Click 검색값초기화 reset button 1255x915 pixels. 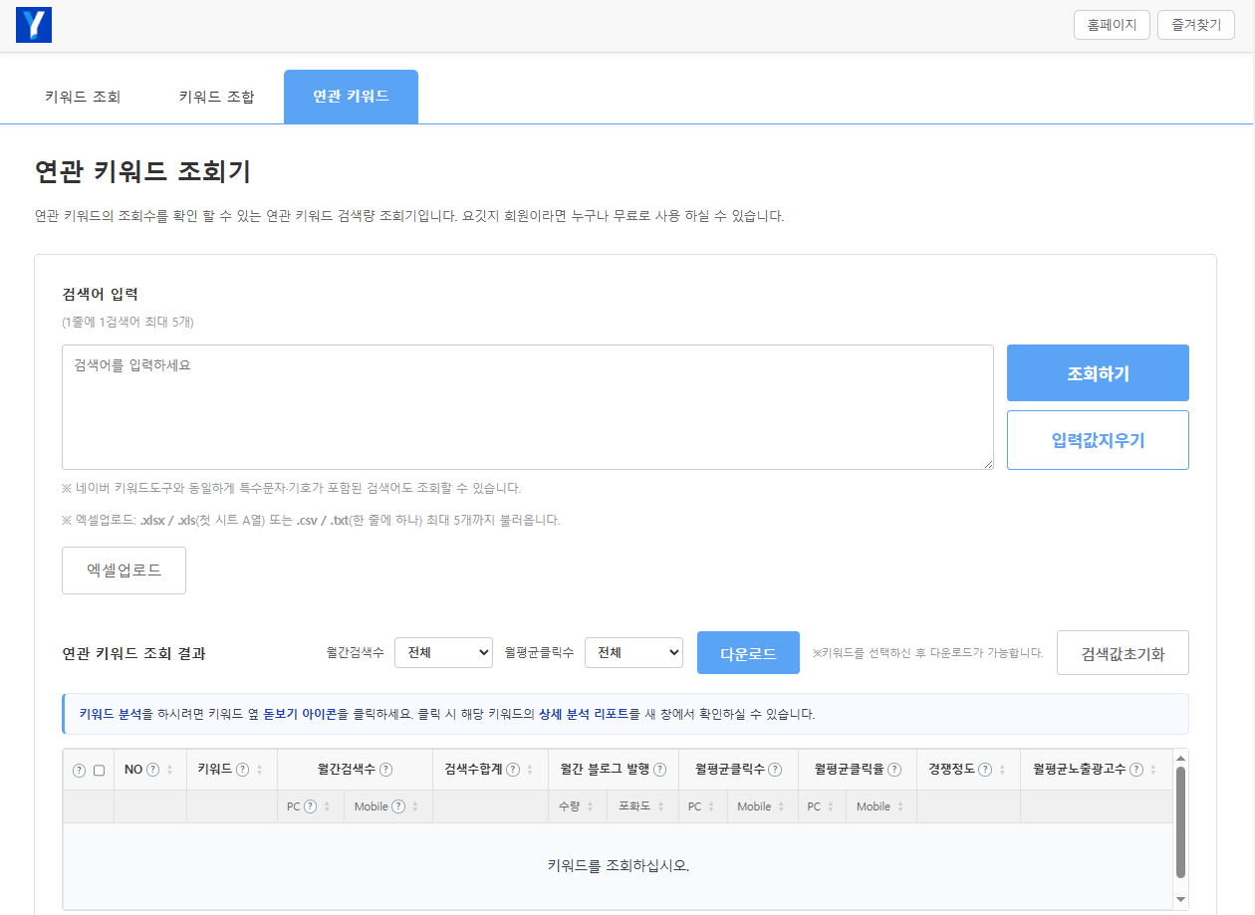(x=1123, y=653)
